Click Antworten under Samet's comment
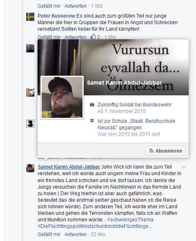196x241 pixels. click(75, 234)
